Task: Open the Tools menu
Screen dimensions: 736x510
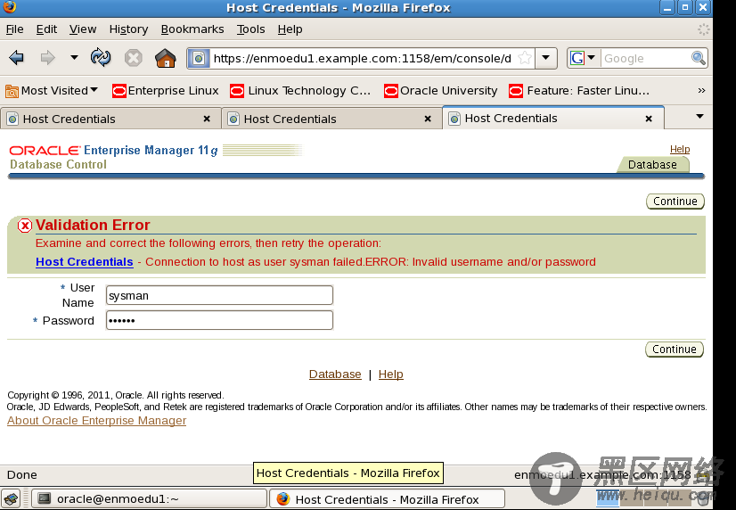Action: point(250,29)
